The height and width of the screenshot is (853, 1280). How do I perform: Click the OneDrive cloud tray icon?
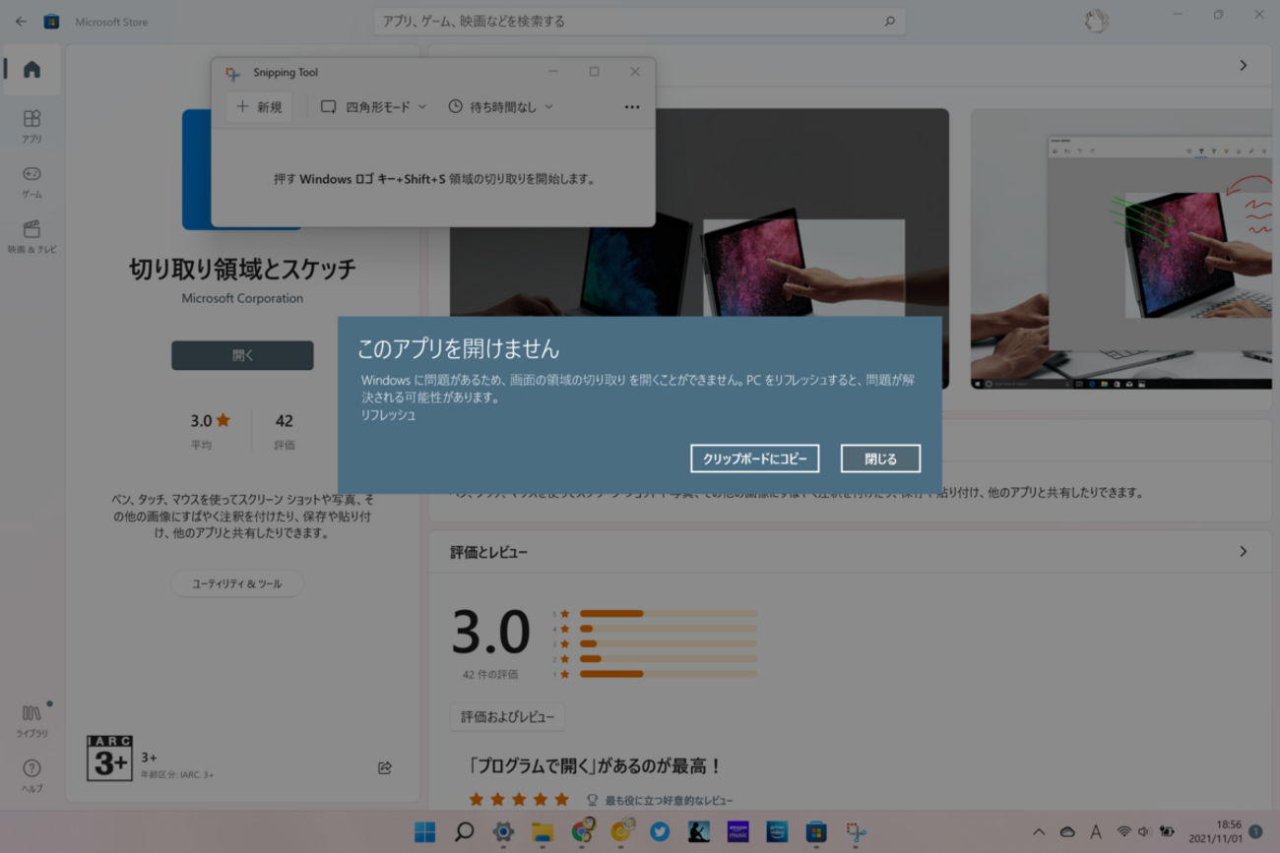pos(1067,832)
